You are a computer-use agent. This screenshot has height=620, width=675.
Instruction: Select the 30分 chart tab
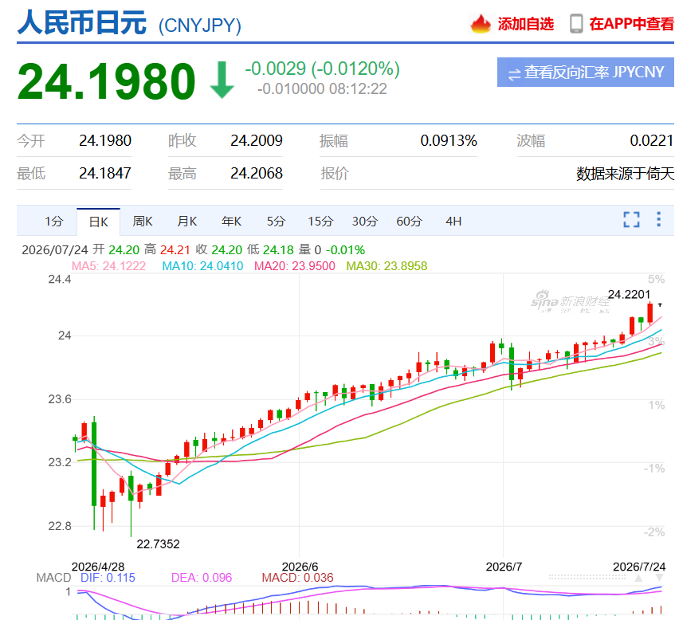point(365,222)
